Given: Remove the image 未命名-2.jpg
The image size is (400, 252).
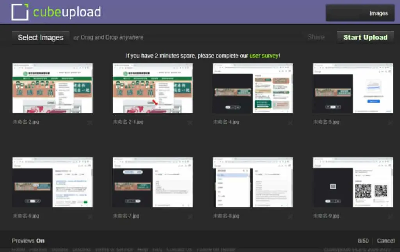Looking at the screenshot, I should [x=90, y=123].
